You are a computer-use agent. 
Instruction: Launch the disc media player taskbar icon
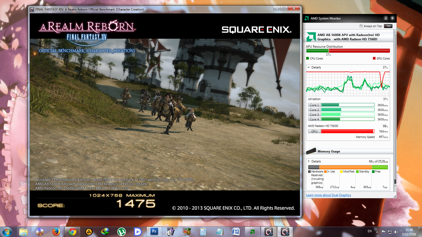[x=40, y=232]
